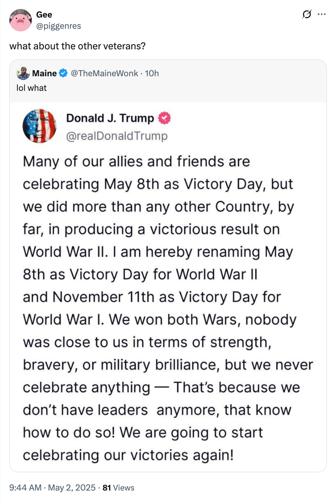Click the blue verified badge beside Maine
This screenshot has height=501, width=334.
[x=63, y=73]
